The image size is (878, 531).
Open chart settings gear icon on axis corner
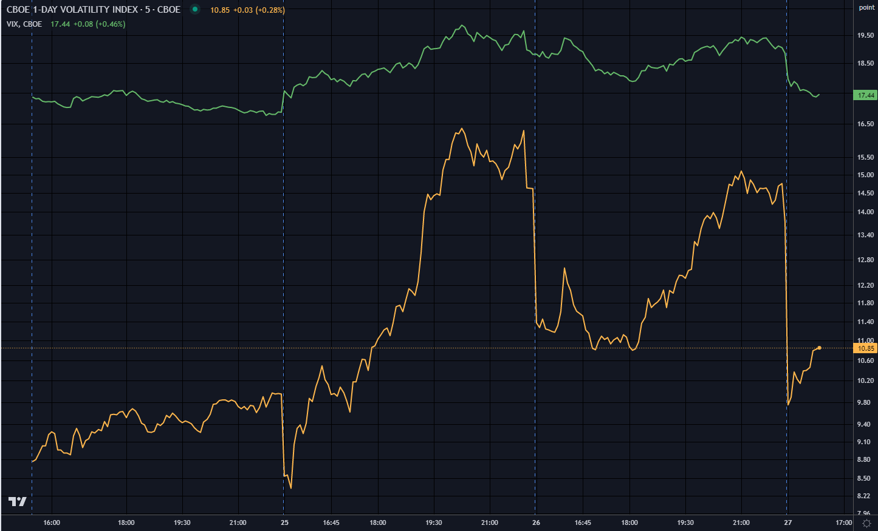[866, 523]
